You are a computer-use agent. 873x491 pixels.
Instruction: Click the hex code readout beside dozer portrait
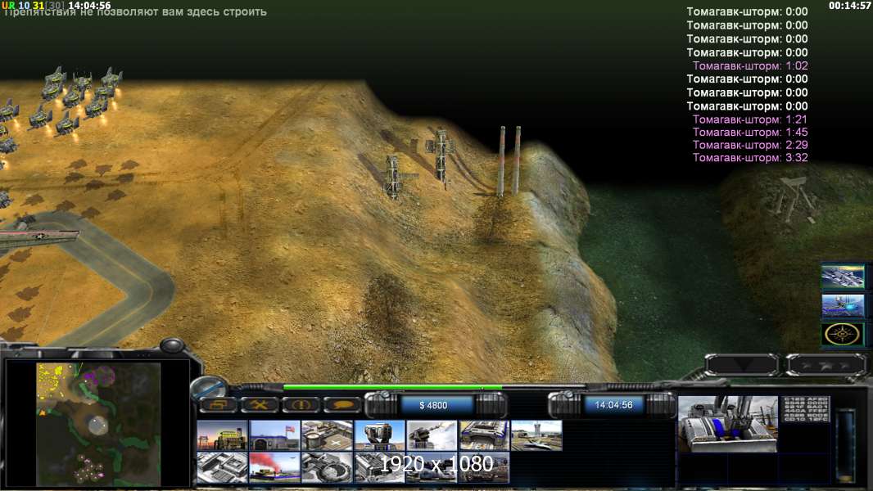806,408
